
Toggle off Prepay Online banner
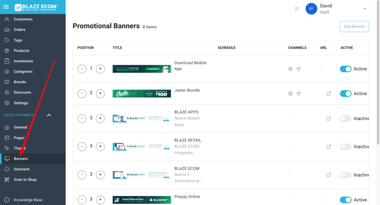click(x=345, y=200)
